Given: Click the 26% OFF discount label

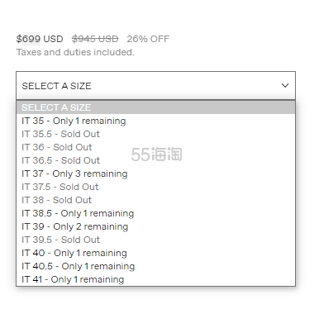Looking at the screenshot, I should click(148, 39).
